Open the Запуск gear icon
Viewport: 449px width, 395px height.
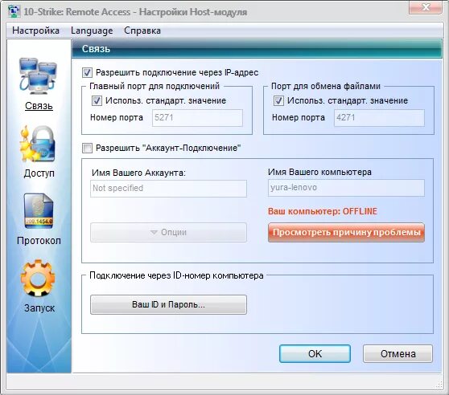38,278
